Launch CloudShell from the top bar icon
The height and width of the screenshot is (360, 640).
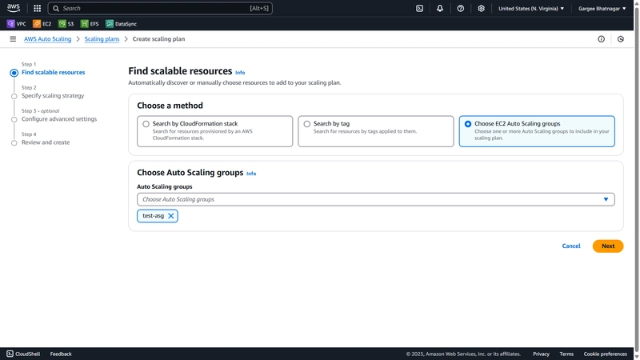(419, 8)
